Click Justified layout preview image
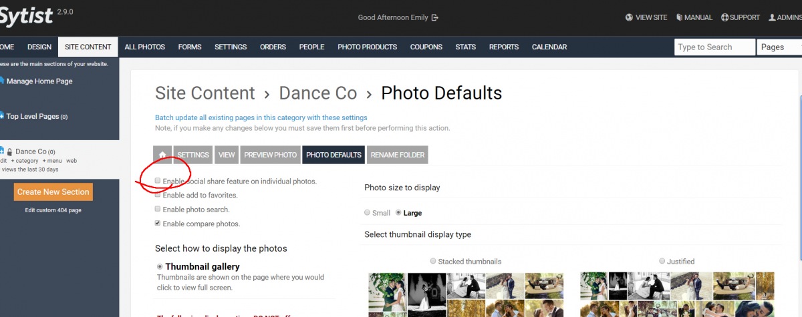Screen dimensions: 802x317 pyautogui.click(x=676, y=294)
